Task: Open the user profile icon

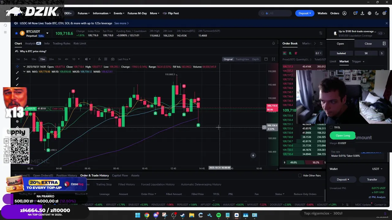Action: 345,13
